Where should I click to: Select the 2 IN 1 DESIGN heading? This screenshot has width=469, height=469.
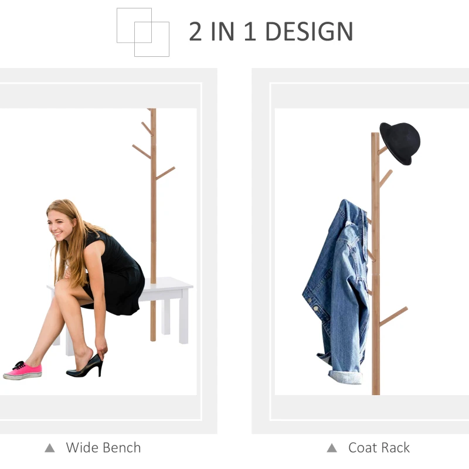click(271, 32)
